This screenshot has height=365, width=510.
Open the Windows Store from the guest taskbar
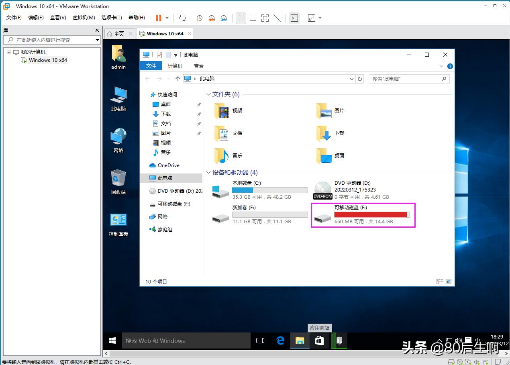pyautogui.click(x=319, y=340)
